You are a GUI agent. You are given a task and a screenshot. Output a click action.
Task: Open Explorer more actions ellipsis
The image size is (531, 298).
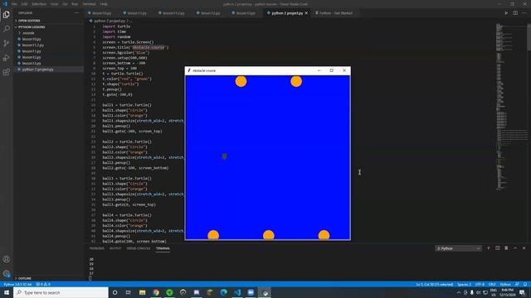click(x=76, y=13)
